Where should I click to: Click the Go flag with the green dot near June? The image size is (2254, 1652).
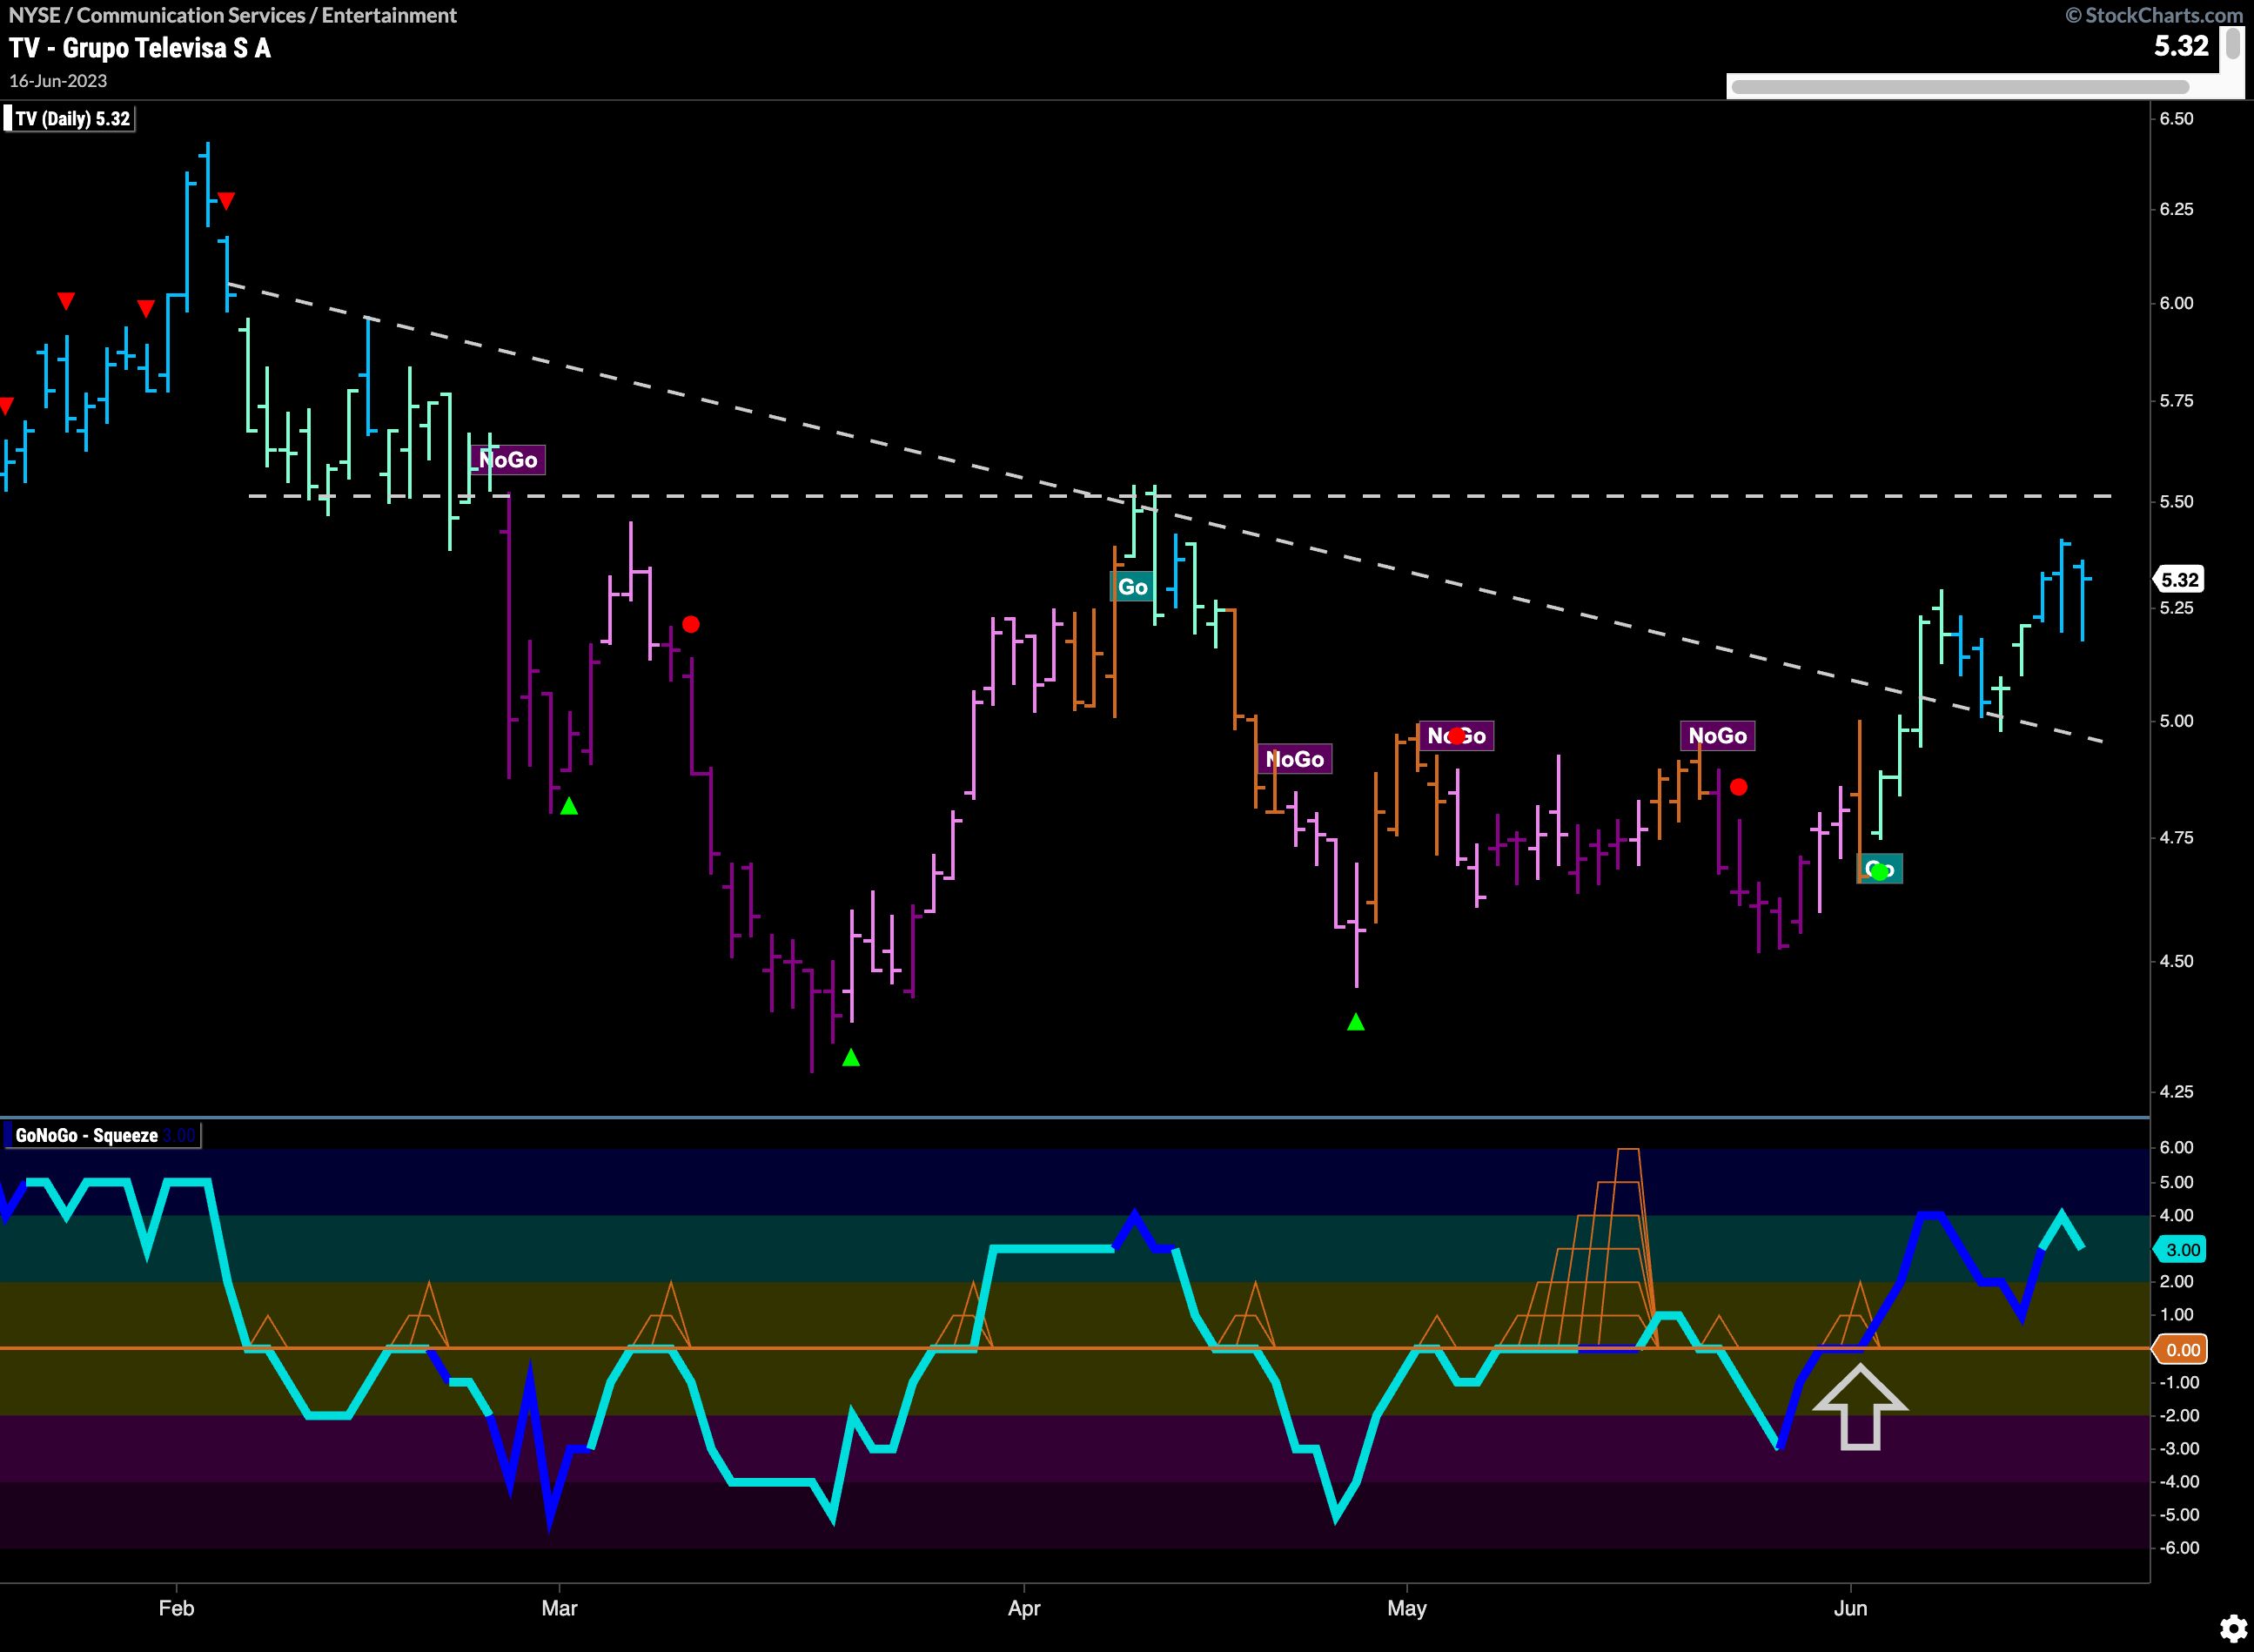pos(1880,869)
